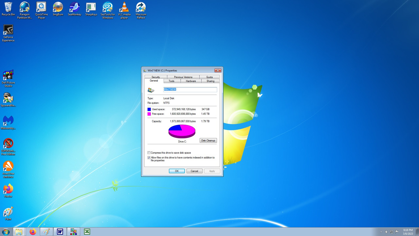
Task: Select the QuickTime Player desktop shortcut
Action: [x=41, y=10]
